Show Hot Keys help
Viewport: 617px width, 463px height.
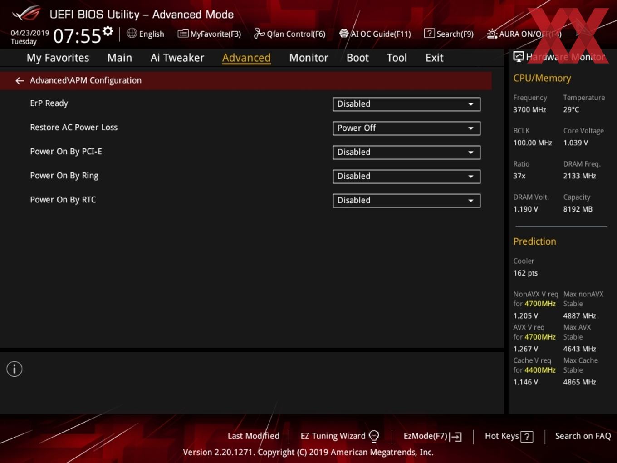(x=509, y=436)
